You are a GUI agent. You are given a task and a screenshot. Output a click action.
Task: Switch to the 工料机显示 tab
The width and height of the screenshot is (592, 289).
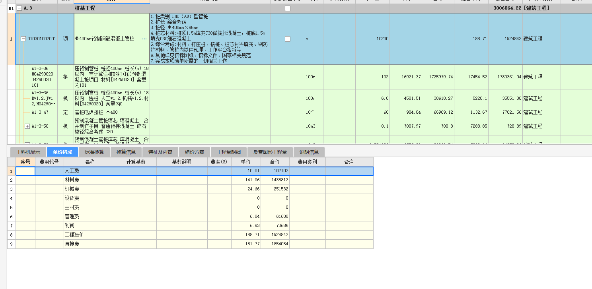[28, 152]
